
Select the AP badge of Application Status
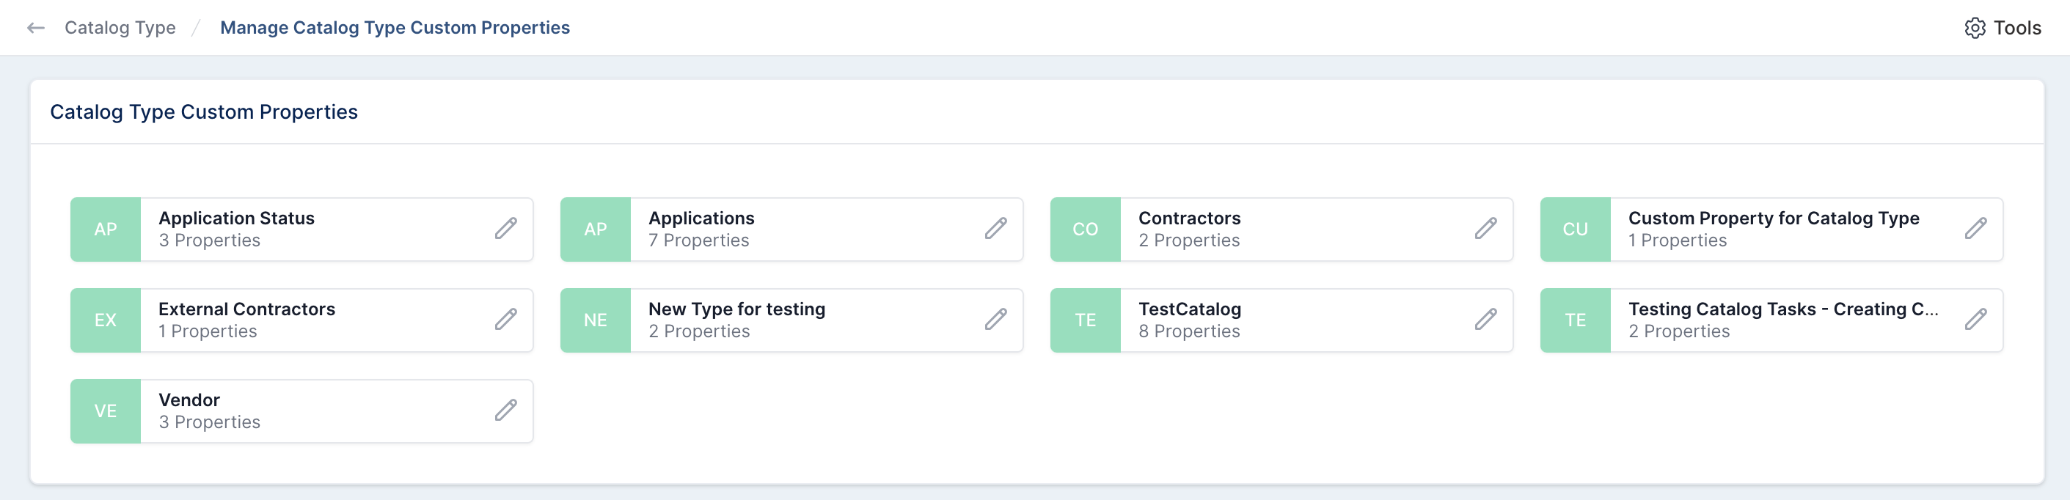[106, 229]
